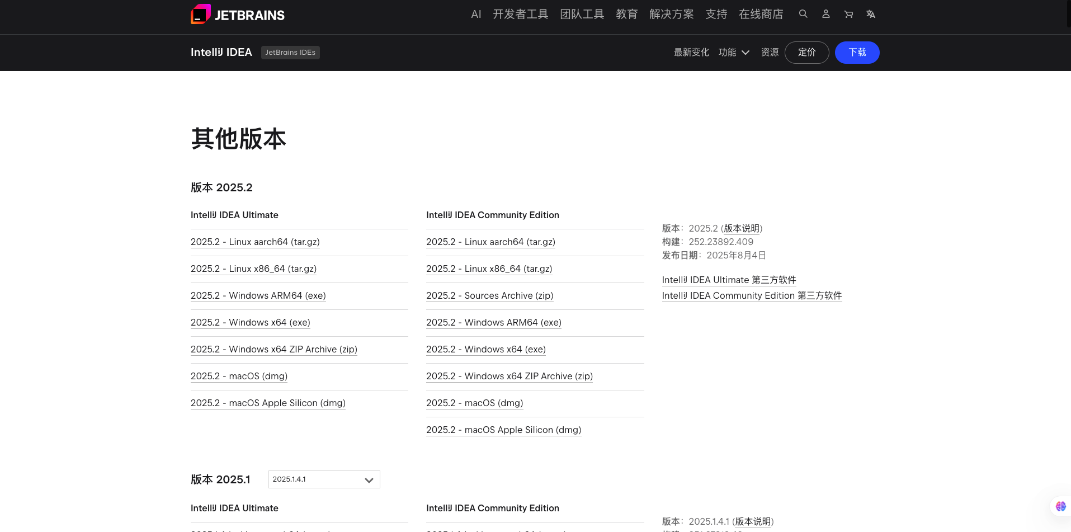Image resolution: width=1071 pixels, height=532 pixels.
Task: Download Community 2025.2 Sources Archive (zip)
Action: pyautogui.click(x=490, y=295)
